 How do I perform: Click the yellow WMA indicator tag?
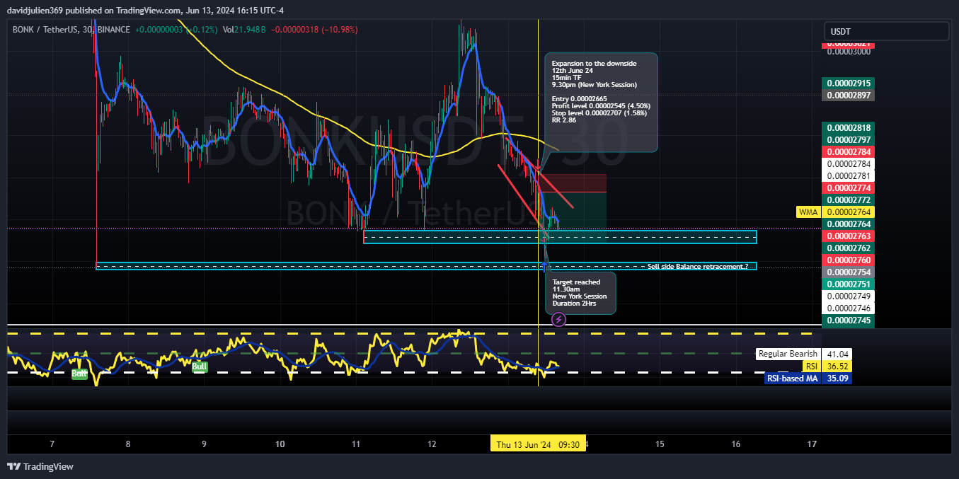pos(808,212)
